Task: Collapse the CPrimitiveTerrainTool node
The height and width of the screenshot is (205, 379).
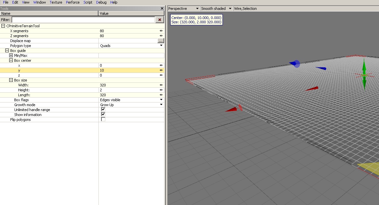Action: click(3, 26)
